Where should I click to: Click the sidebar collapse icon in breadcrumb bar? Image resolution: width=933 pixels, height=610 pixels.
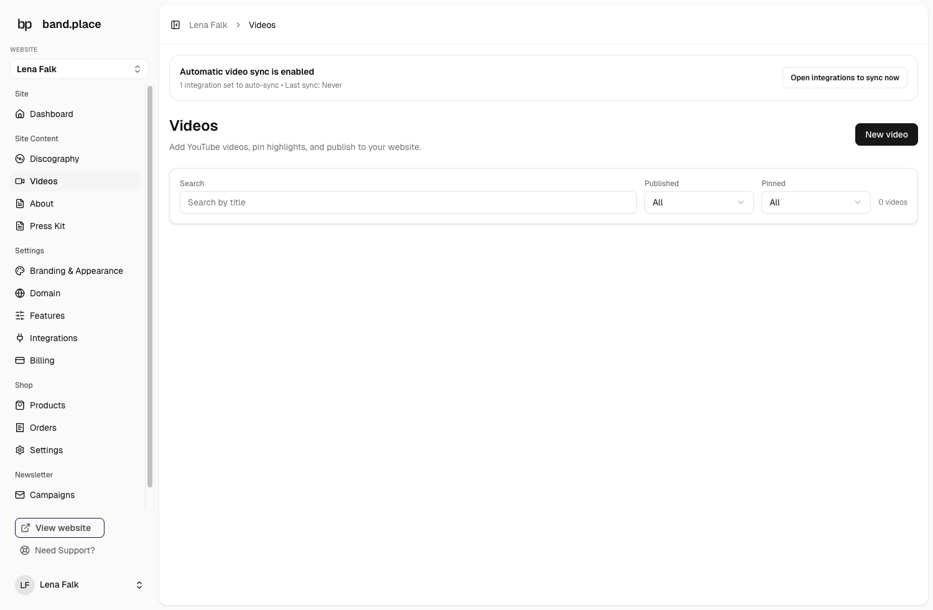(175, 25)
